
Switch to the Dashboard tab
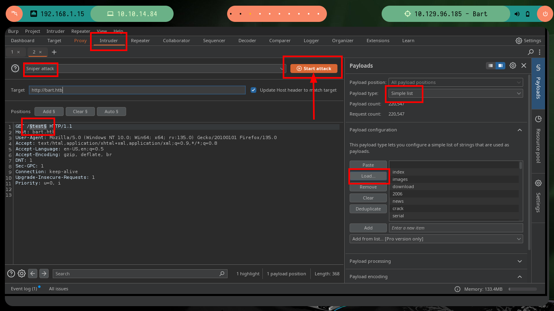click(x=23, y=41)
